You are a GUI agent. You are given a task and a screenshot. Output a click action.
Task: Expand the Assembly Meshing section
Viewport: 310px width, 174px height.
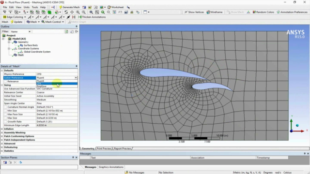(2, 132)
